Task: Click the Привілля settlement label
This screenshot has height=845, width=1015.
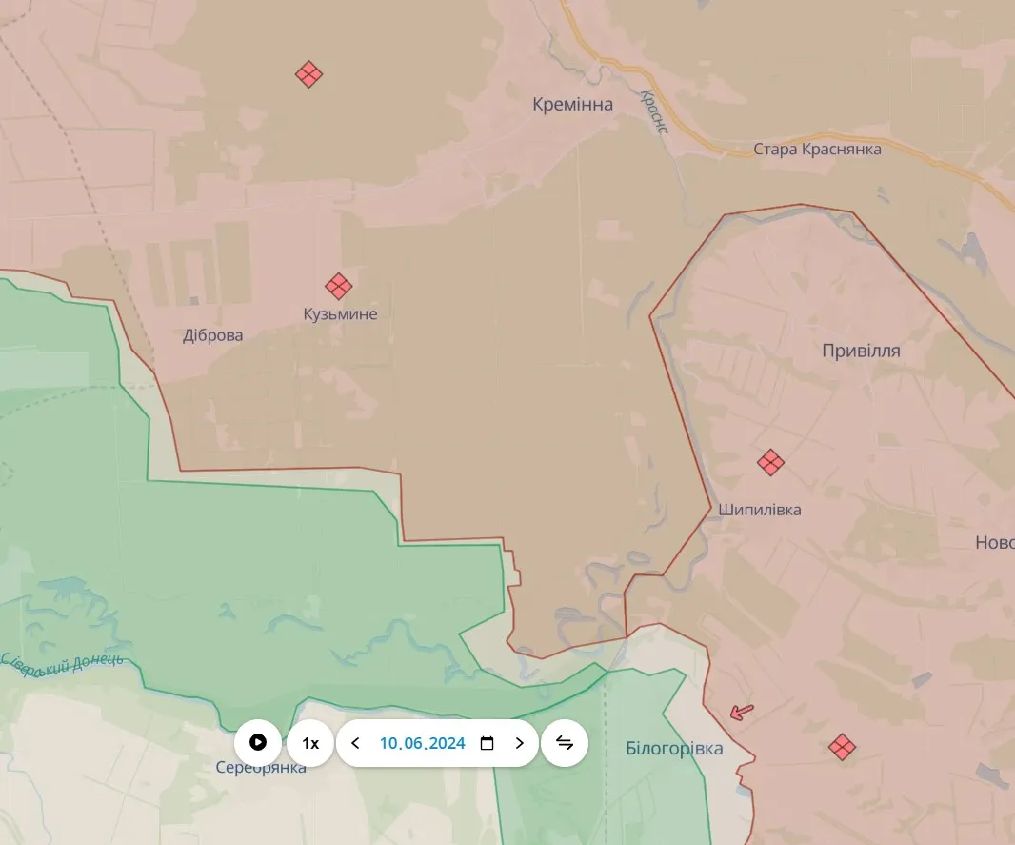Action: point(861,352)
